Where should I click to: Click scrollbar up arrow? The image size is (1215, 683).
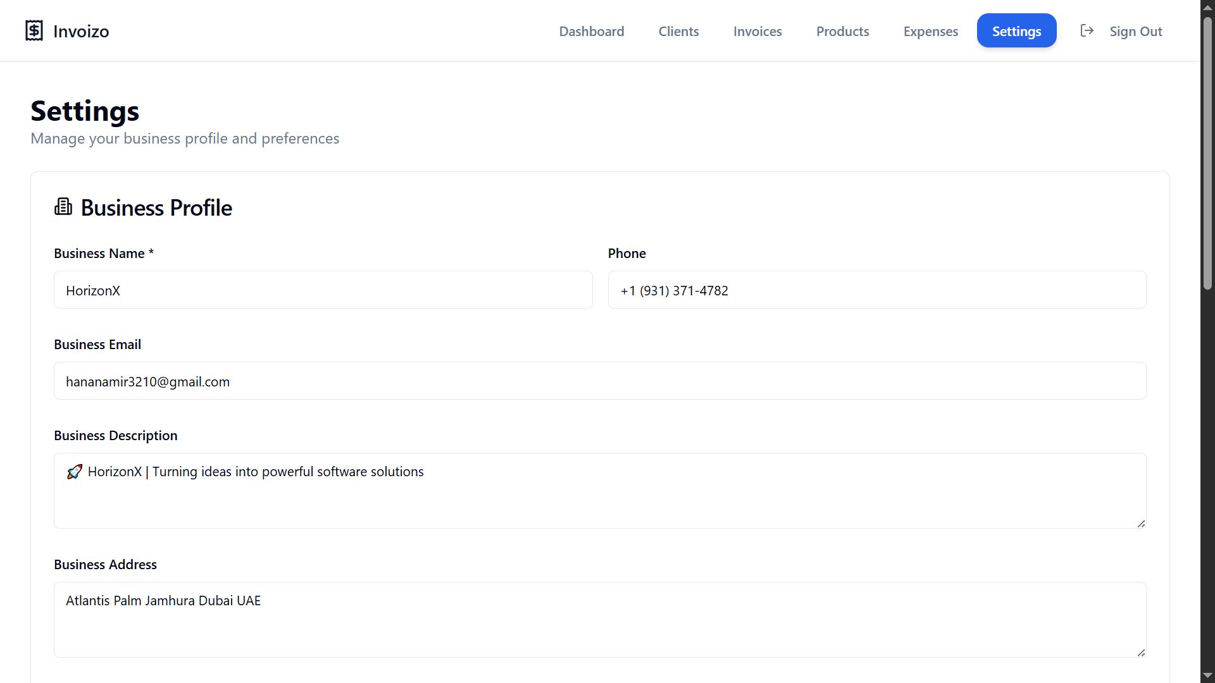(x=1207, y=6)
